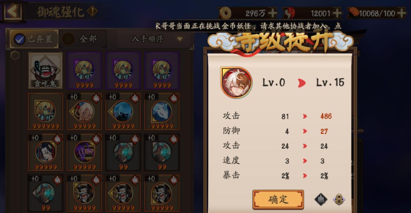Viewport: 411px width, 213px height.
Task: Select the first purple material soul 9999
Action: click(x=84, y=71)
